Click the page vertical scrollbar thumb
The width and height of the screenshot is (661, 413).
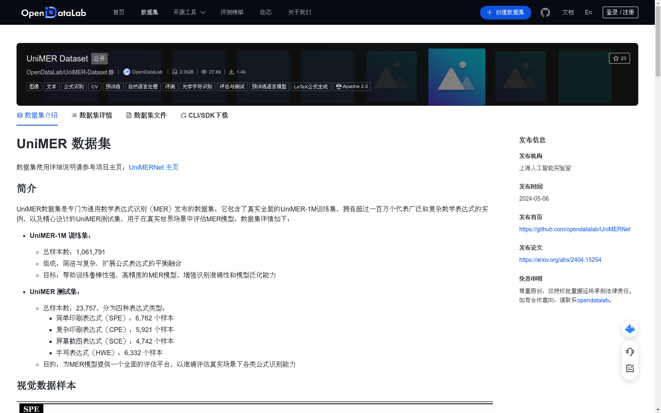(658, 41)
